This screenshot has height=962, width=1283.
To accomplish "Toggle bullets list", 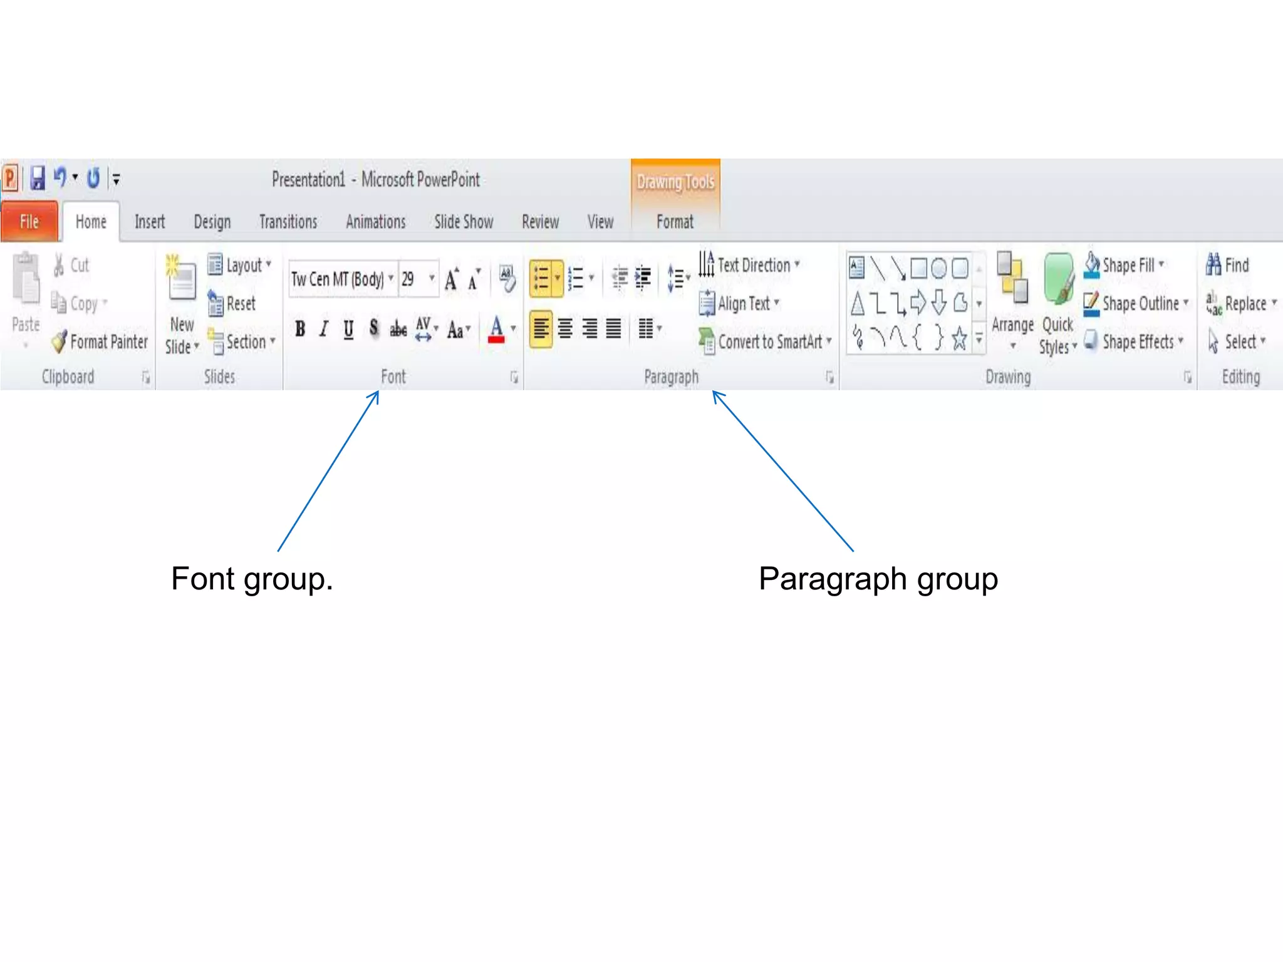I will pos(541,278).
